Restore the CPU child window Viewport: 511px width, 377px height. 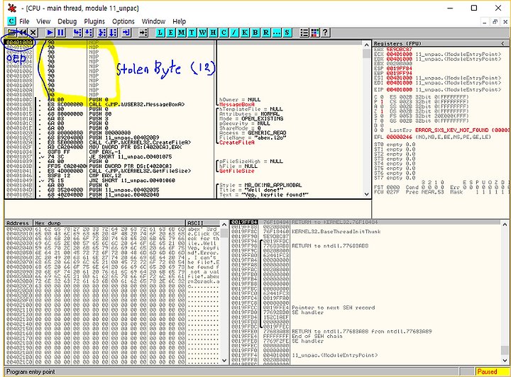[x=495, y=22]
